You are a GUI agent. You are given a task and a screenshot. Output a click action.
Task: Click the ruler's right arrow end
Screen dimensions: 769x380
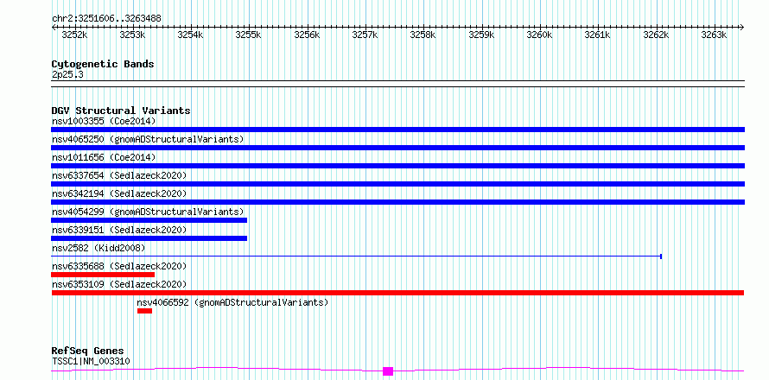(742, 27)
